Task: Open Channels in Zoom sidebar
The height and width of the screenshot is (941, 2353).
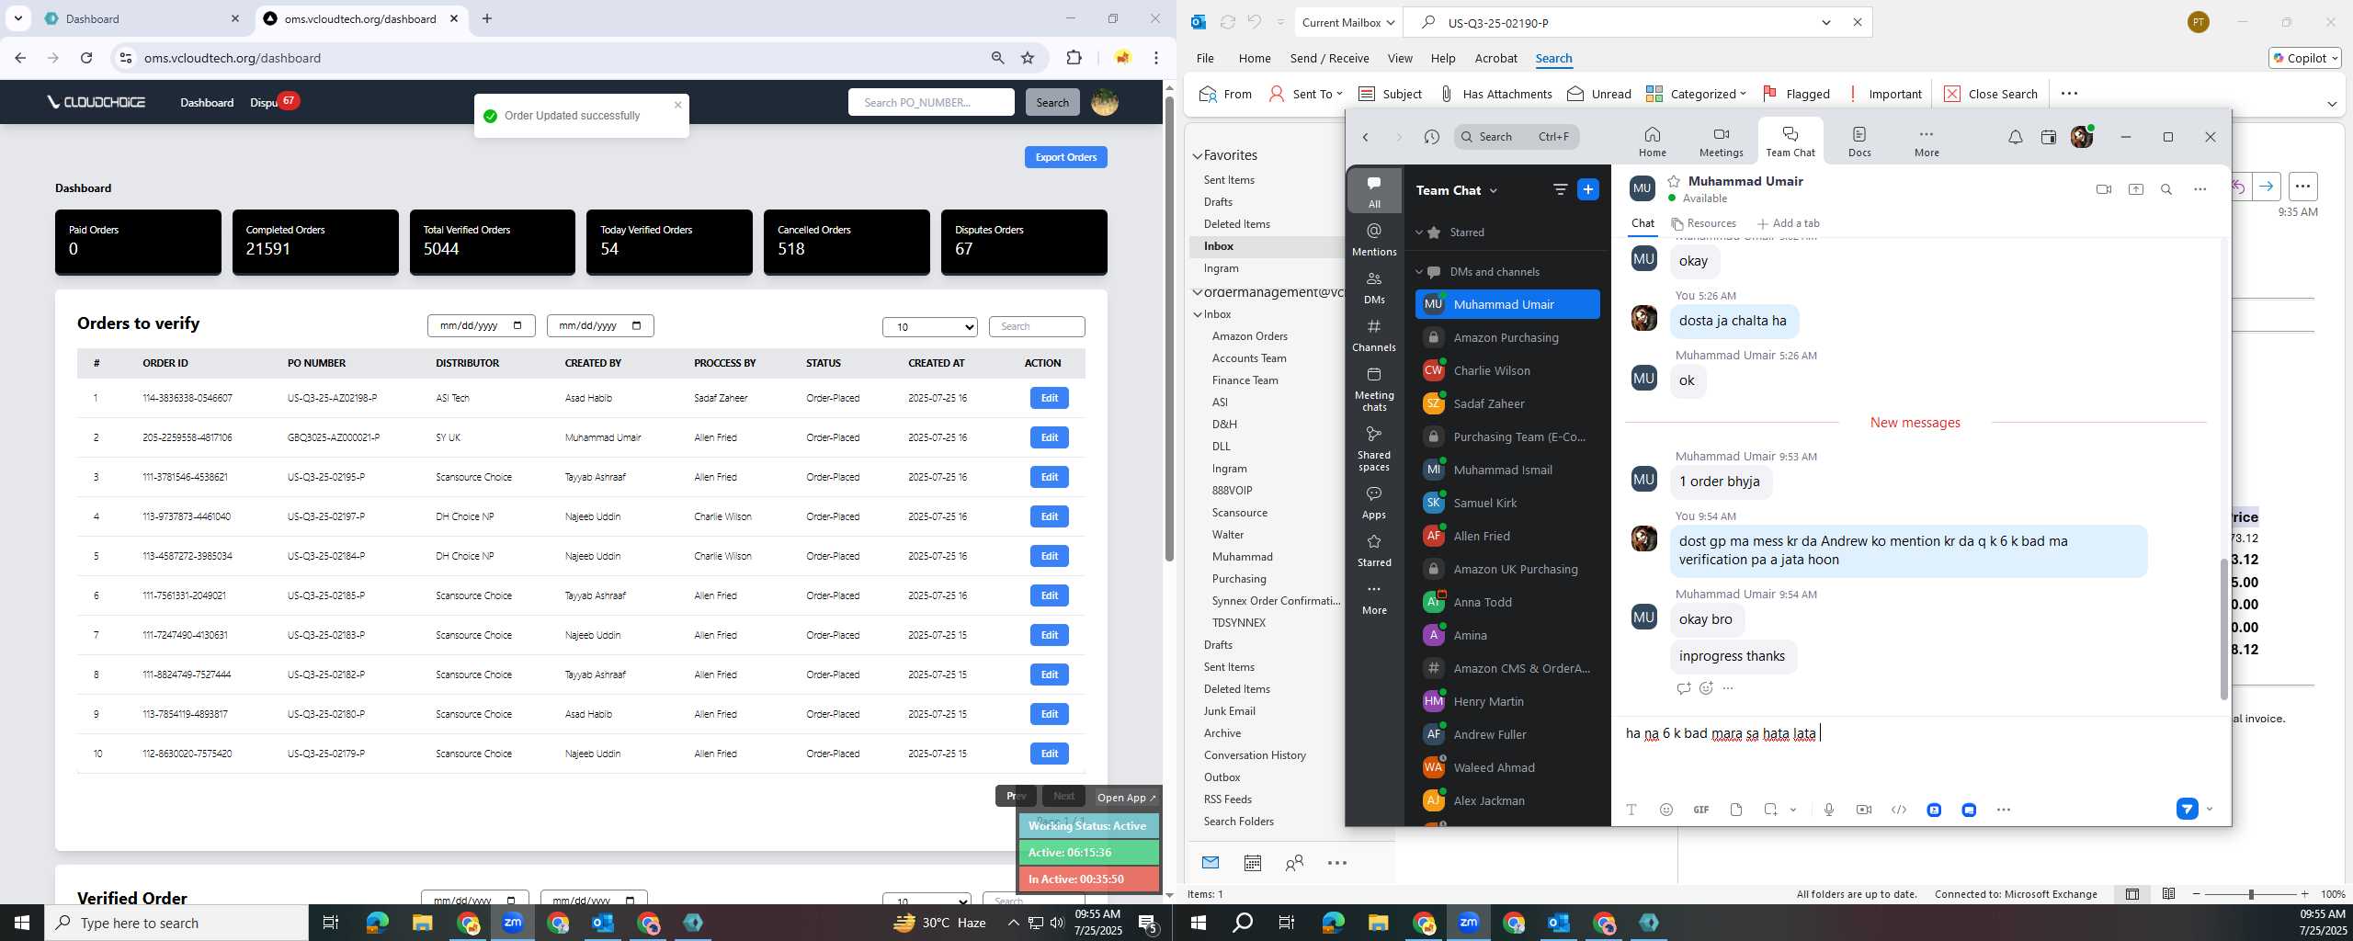Action: (1374, 334)
